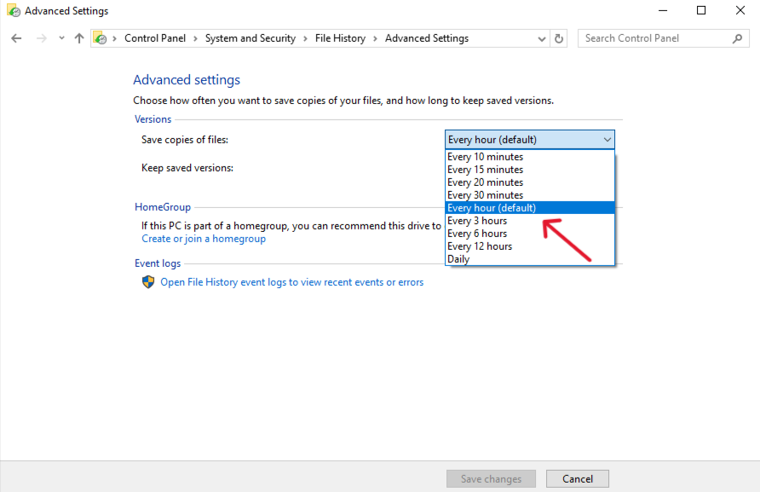Click the refresh icon next to address bar
This screenshot has width=760, height=492.
click(559, 38)
